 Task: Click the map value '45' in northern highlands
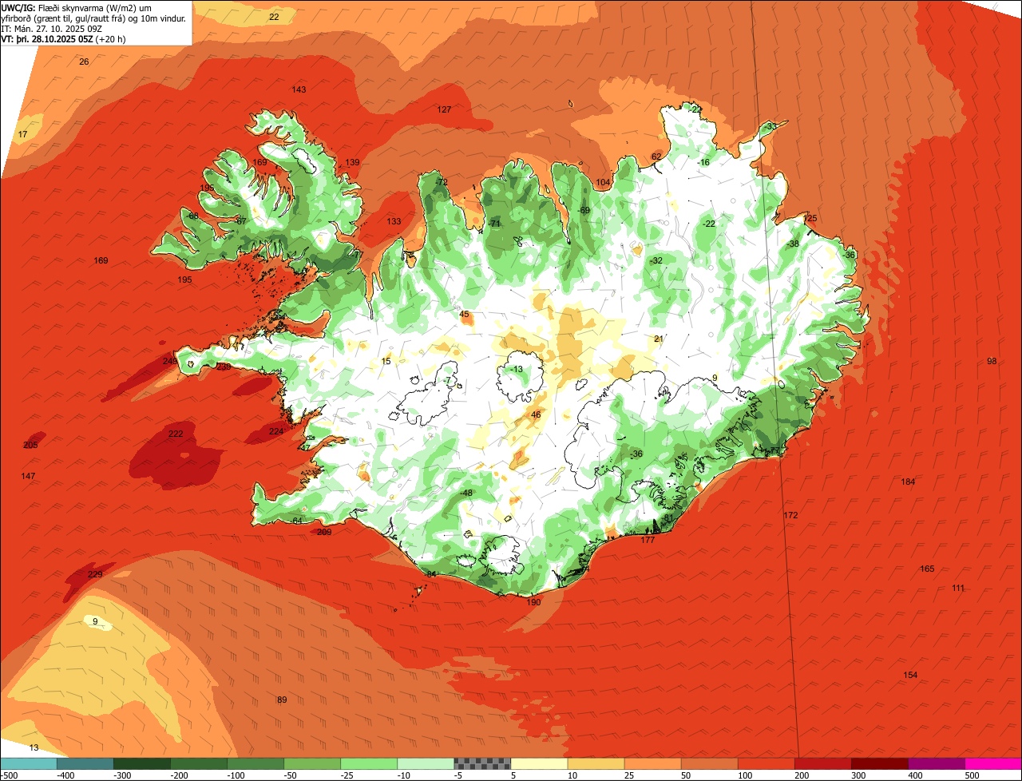[465, 314]
